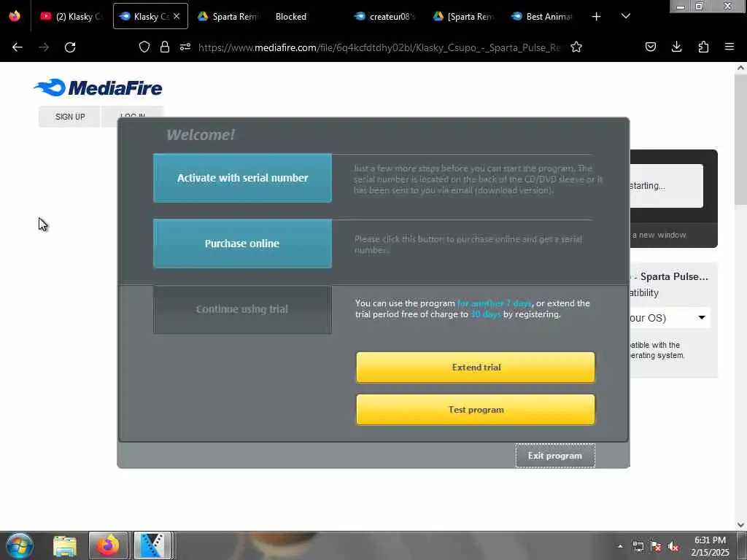The width and height of the screenshot is (747, 560).
Task: Click the Purchase online button
Action: coord(242,244)
